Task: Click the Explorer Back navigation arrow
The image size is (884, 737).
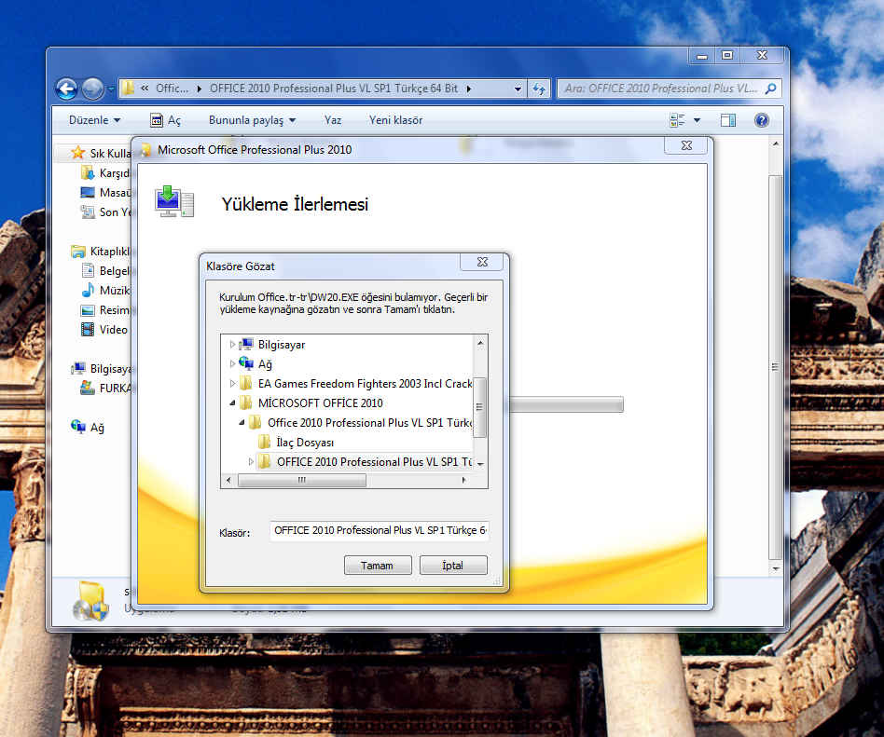Action: [66, 89]
